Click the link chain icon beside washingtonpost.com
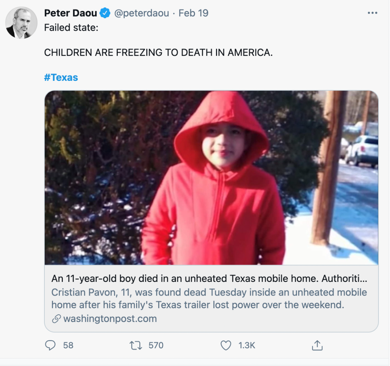Screen dimensions: 390x366 [x=56, y=318]
